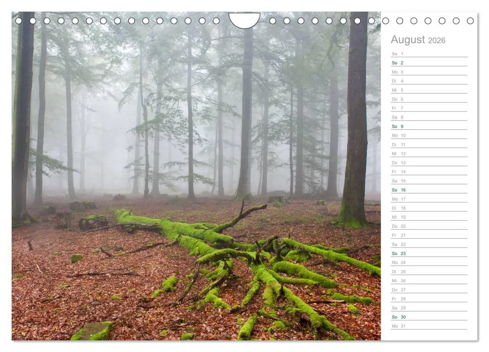Click the day row Mi 12
This screenshot has height=352, width=489.
429,154
